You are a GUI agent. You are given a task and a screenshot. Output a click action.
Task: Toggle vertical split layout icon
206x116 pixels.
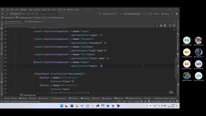[x=170, y=25]
